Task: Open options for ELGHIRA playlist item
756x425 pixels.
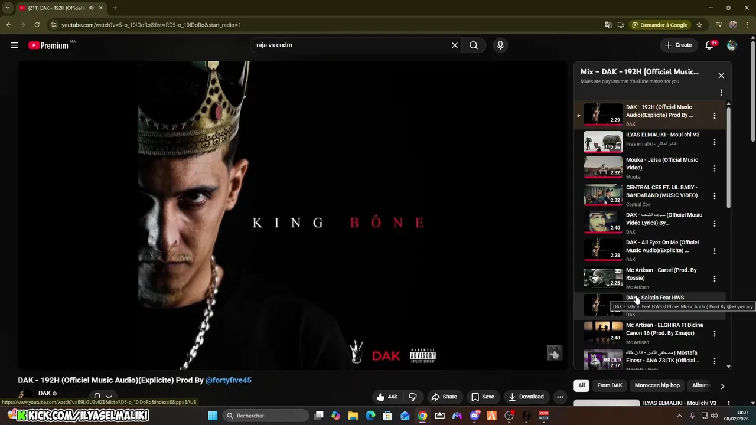Action: pos(715,334)
